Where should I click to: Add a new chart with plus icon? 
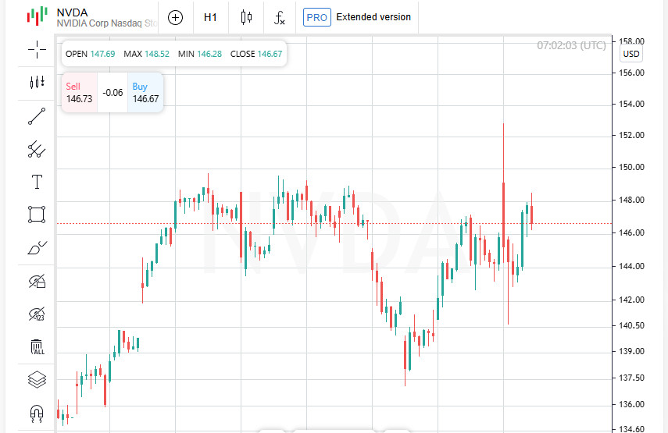(175, 17)
